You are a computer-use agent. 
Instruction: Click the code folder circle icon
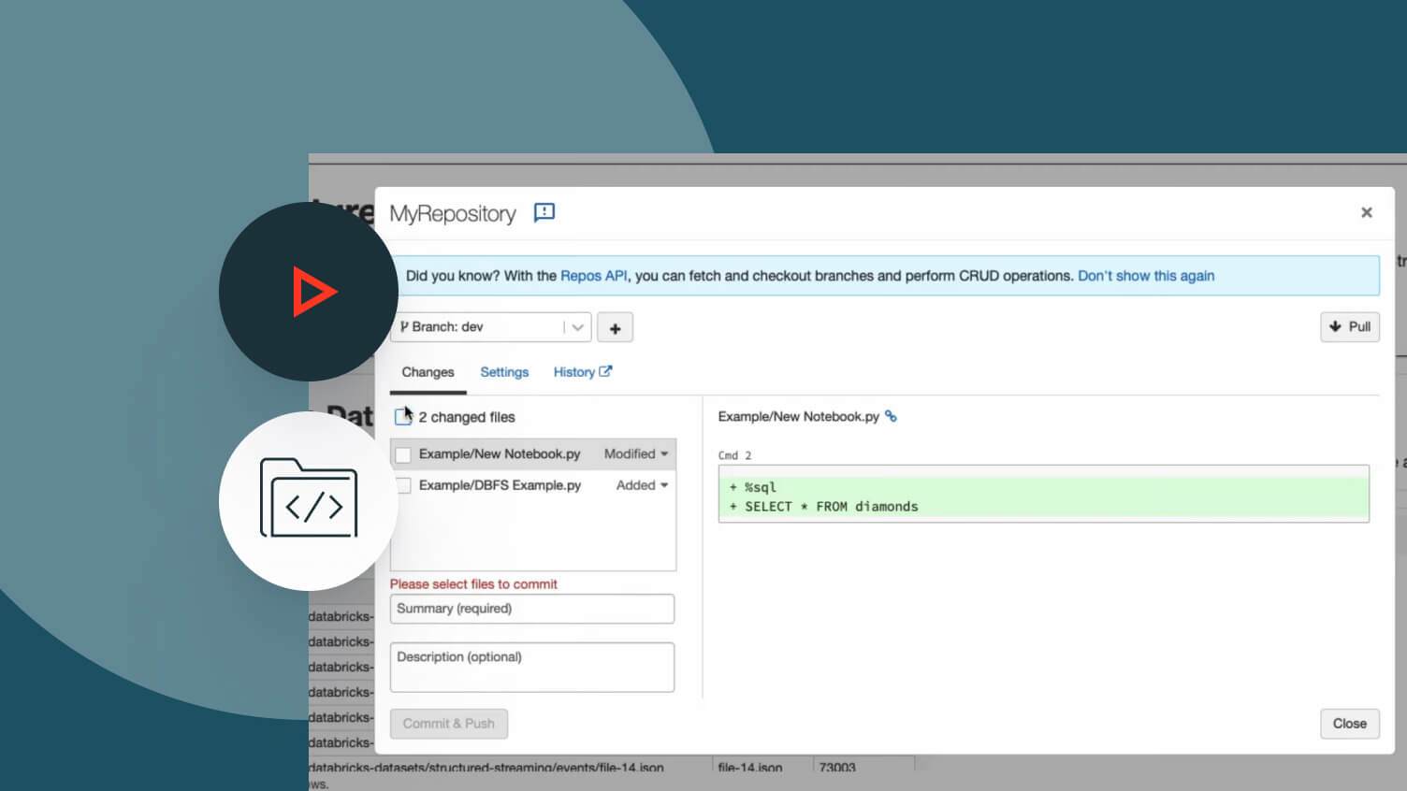(309, 501)
